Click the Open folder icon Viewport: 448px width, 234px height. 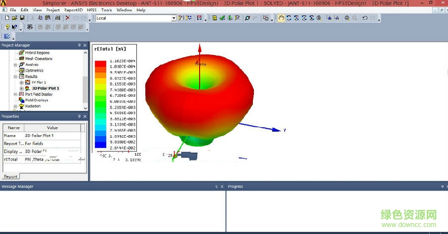pos(14,18)
